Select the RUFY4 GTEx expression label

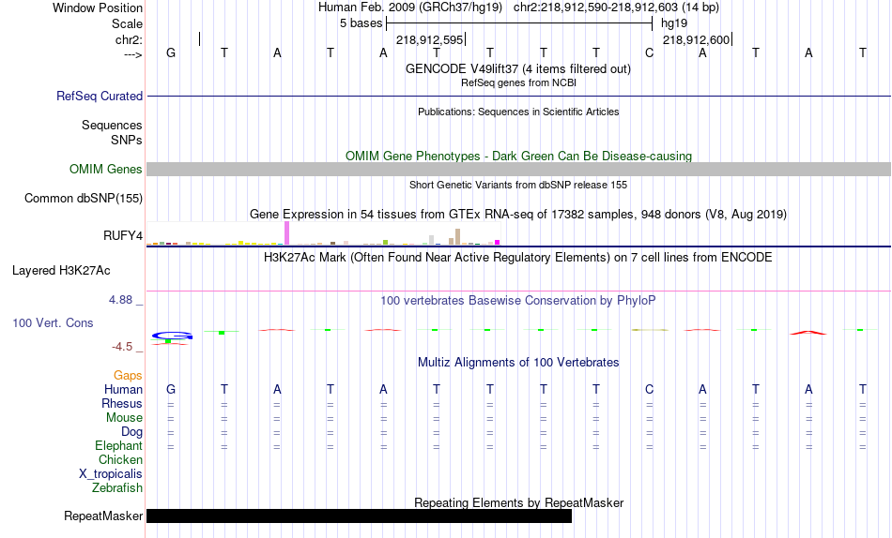pyautogui.click(x=123, y=236)
